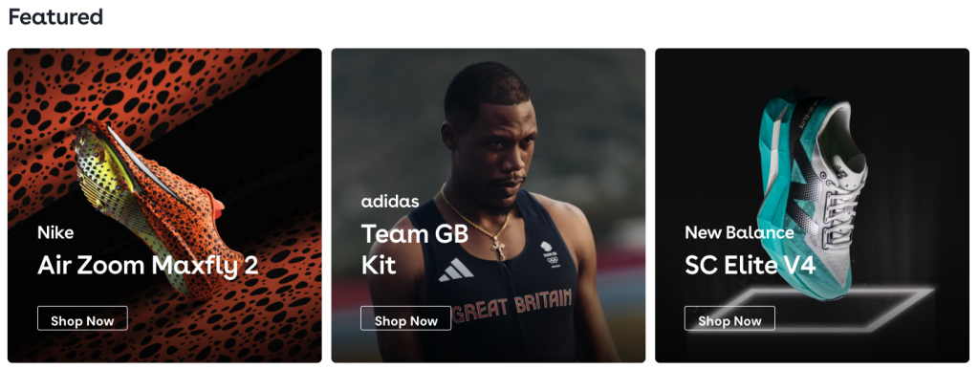Click the gold cross necklace pendant
The image size is (979, 369).
[x=499, y=248]
